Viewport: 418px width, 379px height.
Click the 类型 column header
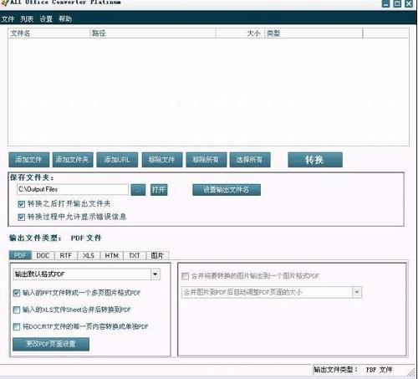tap(313, 33)
